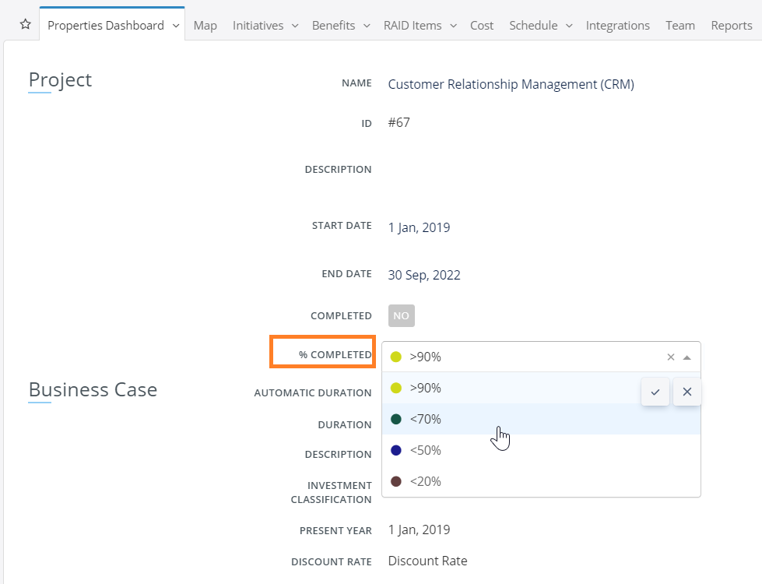Screen dimensions: 762x584
Task: Confirm selection with the checkmark button
Action: coord(655,392)
